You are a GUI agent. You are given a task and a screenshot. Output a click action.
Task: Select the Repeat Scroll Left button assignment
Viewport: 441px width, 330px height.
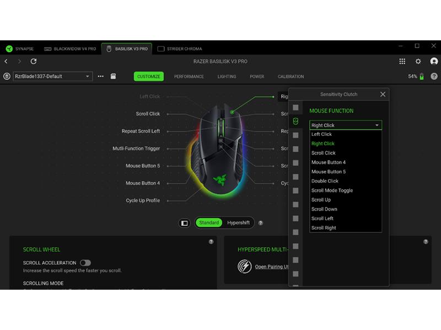pos(141,131)
